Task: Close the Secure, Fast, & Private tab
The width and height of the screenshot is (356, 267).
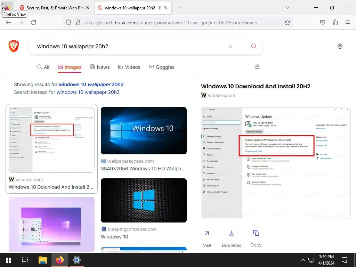Action: pyautogui.click(x=88, y=8)
